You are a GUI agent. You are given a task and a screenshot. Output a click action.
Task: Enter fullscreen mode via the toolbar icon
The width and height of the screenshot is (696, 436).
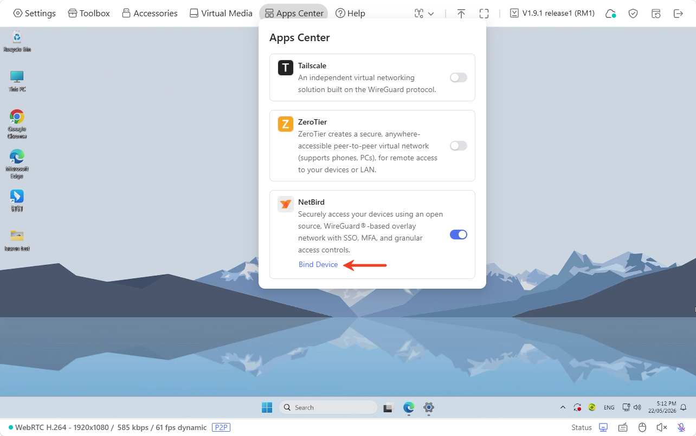484,14
